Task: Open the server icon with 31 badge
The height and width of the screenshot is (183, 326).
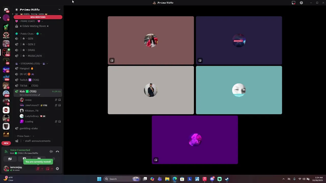Action: (6, 69)
